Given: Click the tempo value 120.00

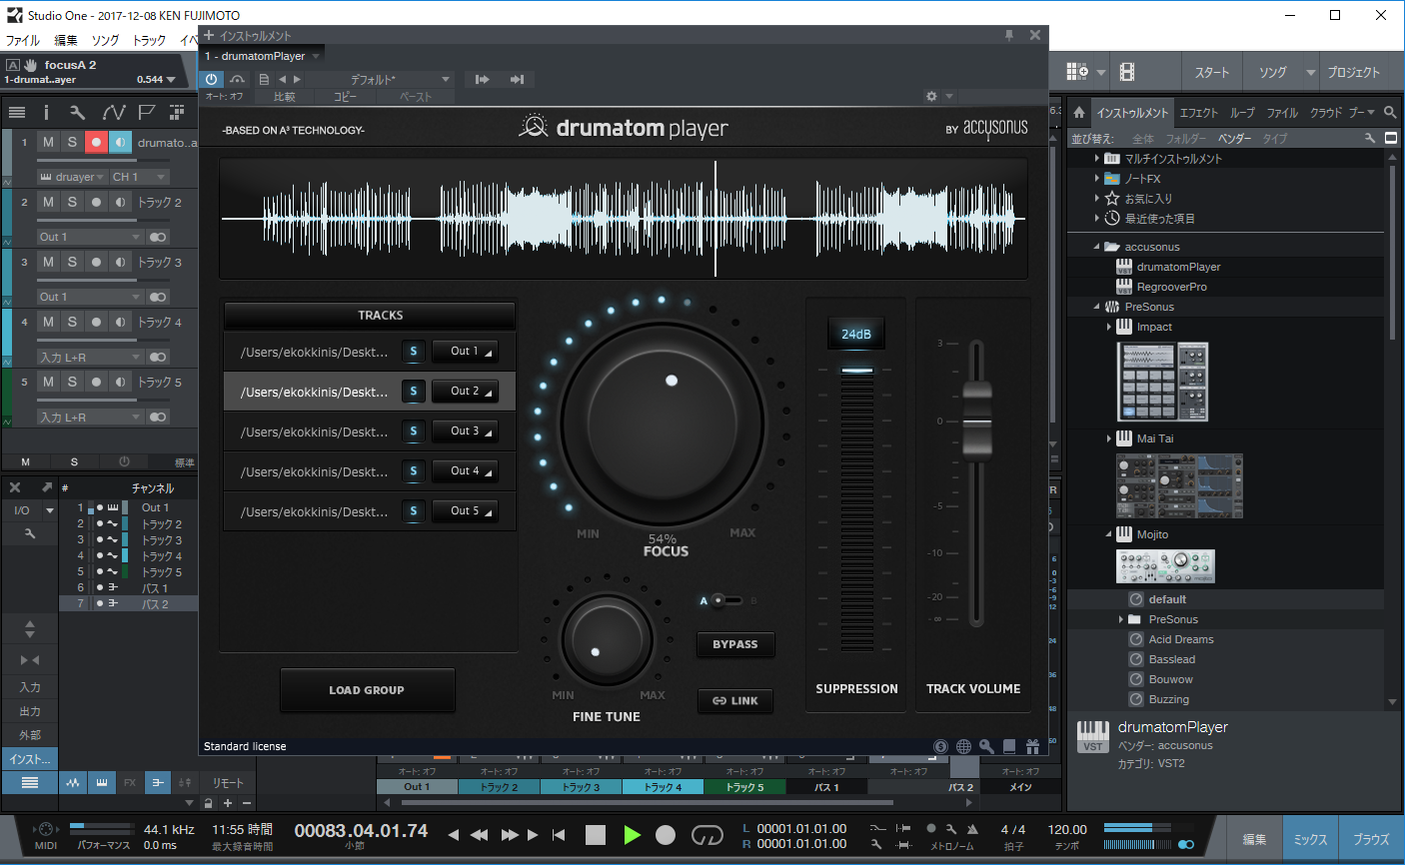Looking at the screenshot, I should click(1067, 829).
